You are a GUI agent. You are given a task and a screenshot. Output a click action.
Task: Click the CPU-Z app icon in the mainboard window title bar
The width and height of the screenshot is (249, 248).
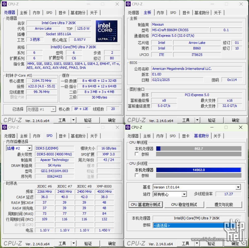pos(128,4)
